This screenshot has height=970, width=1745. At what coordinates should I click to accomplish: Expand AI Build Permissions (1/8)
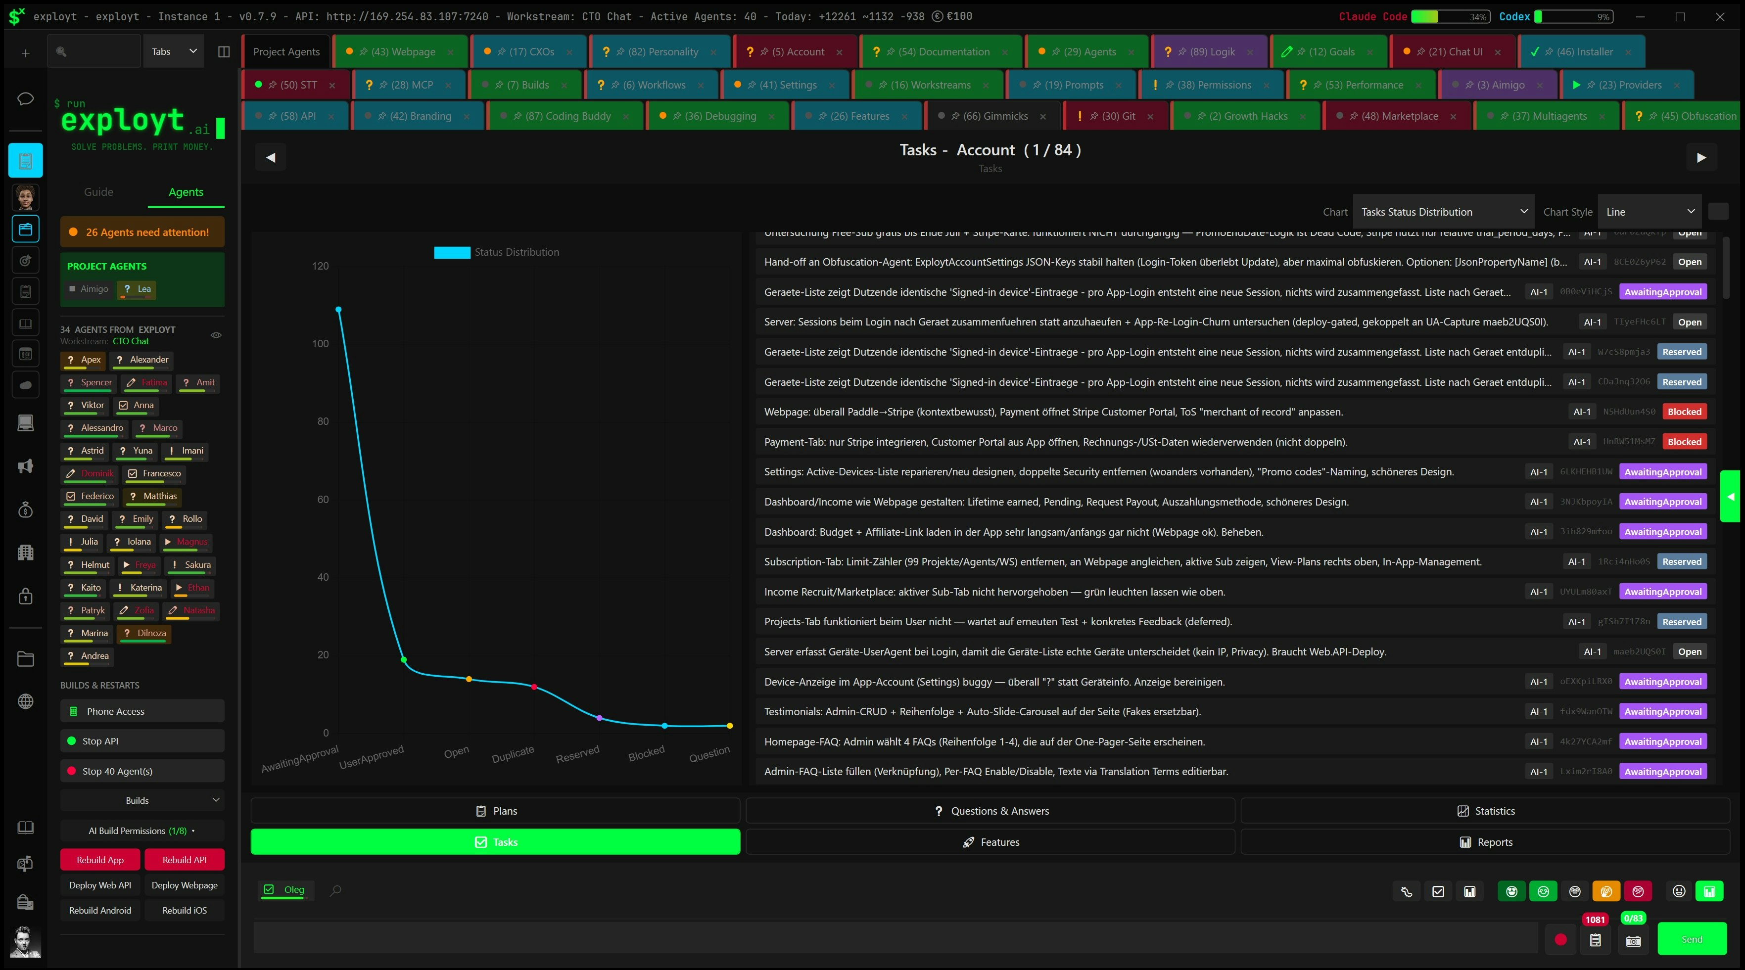142,831
